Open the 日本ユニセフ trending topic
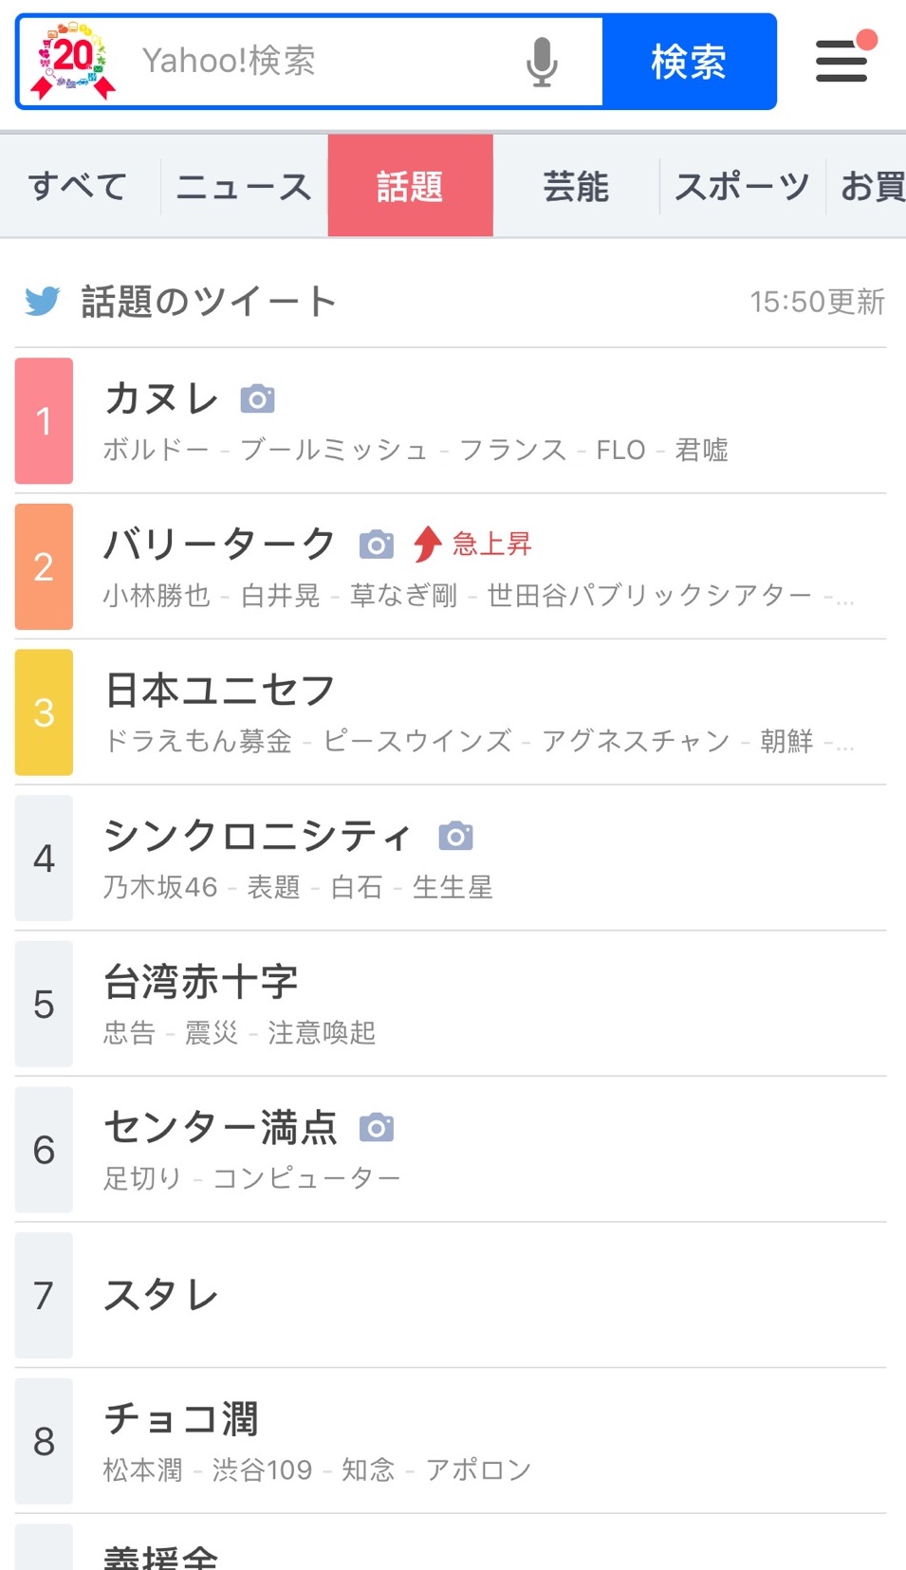Screen dimensions: 906x1570 (451, 712)
